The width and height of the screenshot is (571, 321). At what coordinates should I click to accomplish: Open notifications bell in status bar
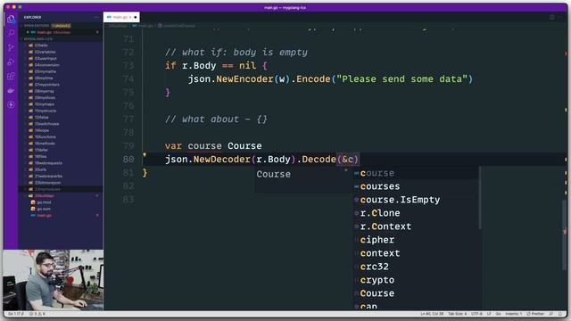561,314
